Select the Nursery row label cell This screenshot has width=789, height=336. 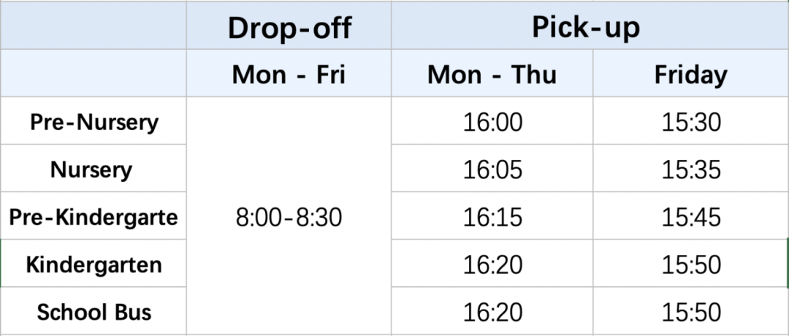91,169
